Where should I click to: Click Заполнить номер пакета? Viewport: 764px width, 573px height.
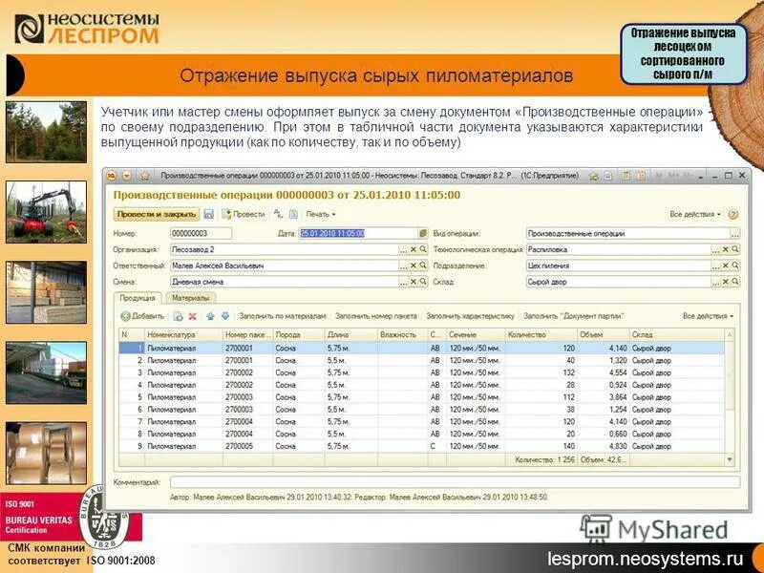tap(376, 316)
